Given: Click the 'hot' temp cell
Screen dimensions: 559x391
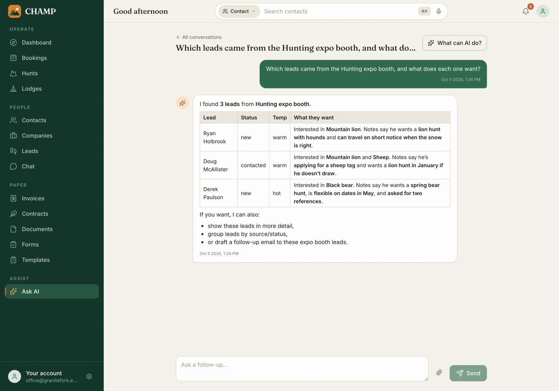Looking at the screenshot, I should 279,193.
